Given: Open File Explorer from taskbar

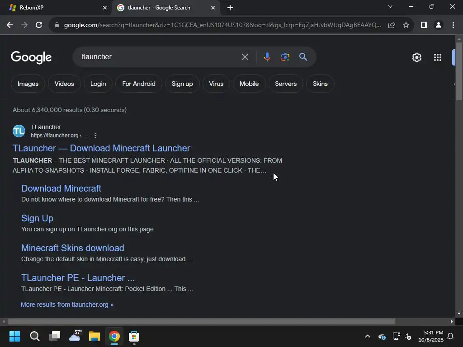Looking at the screenshot, I should [x=94, y=336].
